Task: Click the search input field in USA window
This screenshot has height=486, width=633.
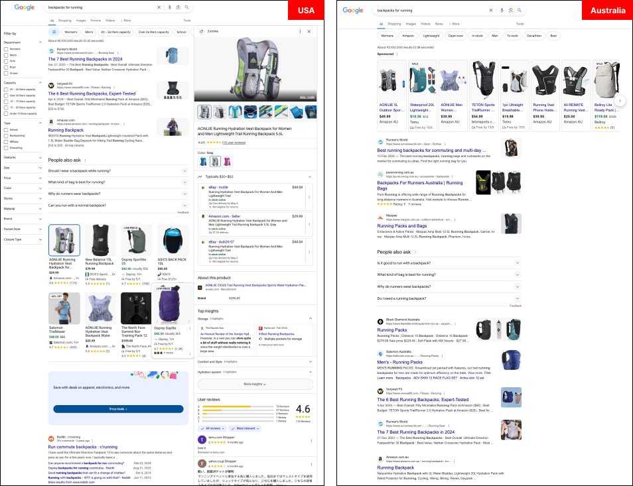Action: (x=101, y=7)
